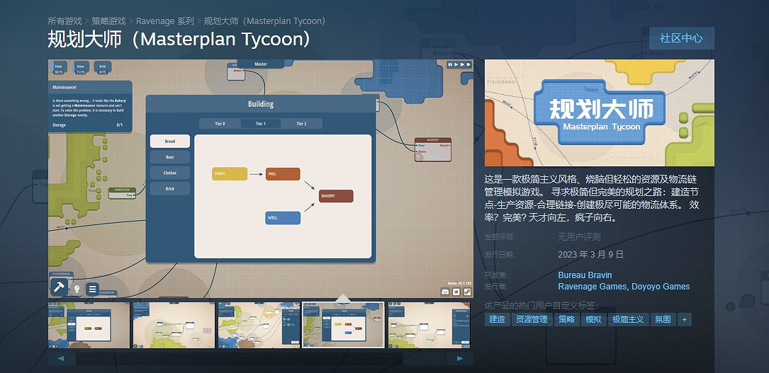Viewport: 769px width, 373px height.
Task: Open the 社区中心 community hub button
Action: pos(681,38)
